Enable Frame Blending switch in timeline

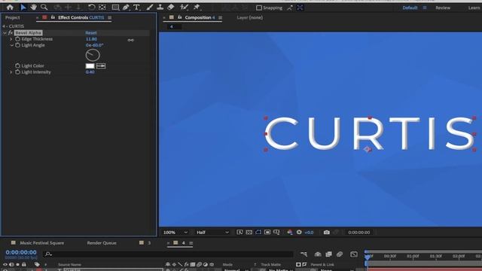pos(328,254)
